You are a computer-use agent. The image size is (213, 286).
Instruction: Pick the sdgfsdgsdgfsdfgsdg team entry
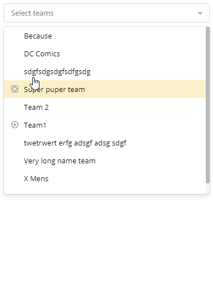click(105, 71)
